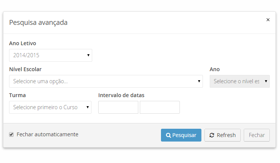
Task: Click the Nível Escolar dropdown arrow
Action: pyautogui.click(x=199, y=81)
